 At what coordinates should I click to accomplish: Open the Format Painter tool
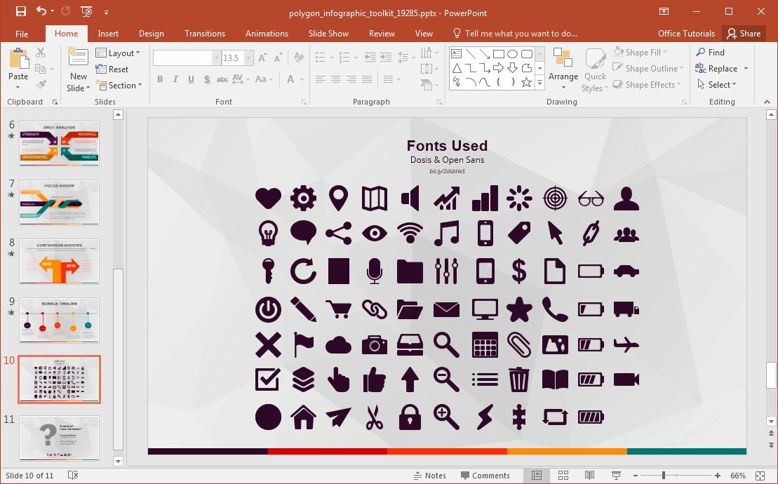pyautogui.click(x=41, y=84)
